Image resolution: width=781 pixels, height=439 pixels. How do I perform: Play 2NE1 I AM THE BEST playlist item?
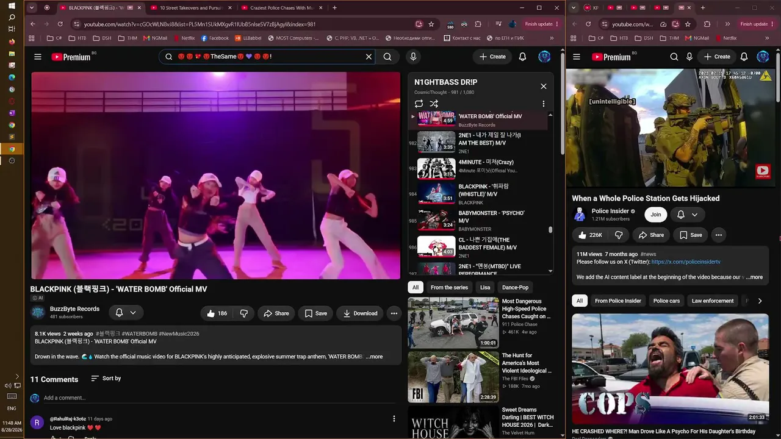pos(479,143)
